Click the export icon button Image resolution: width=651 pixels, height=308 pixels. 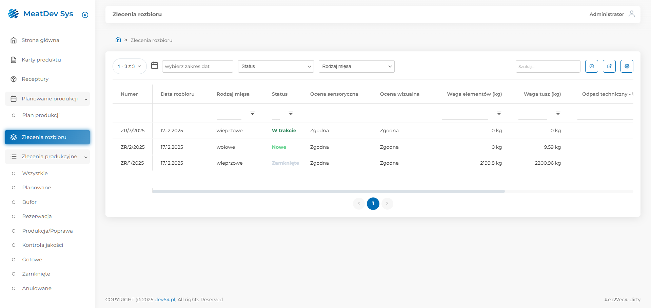609,66
